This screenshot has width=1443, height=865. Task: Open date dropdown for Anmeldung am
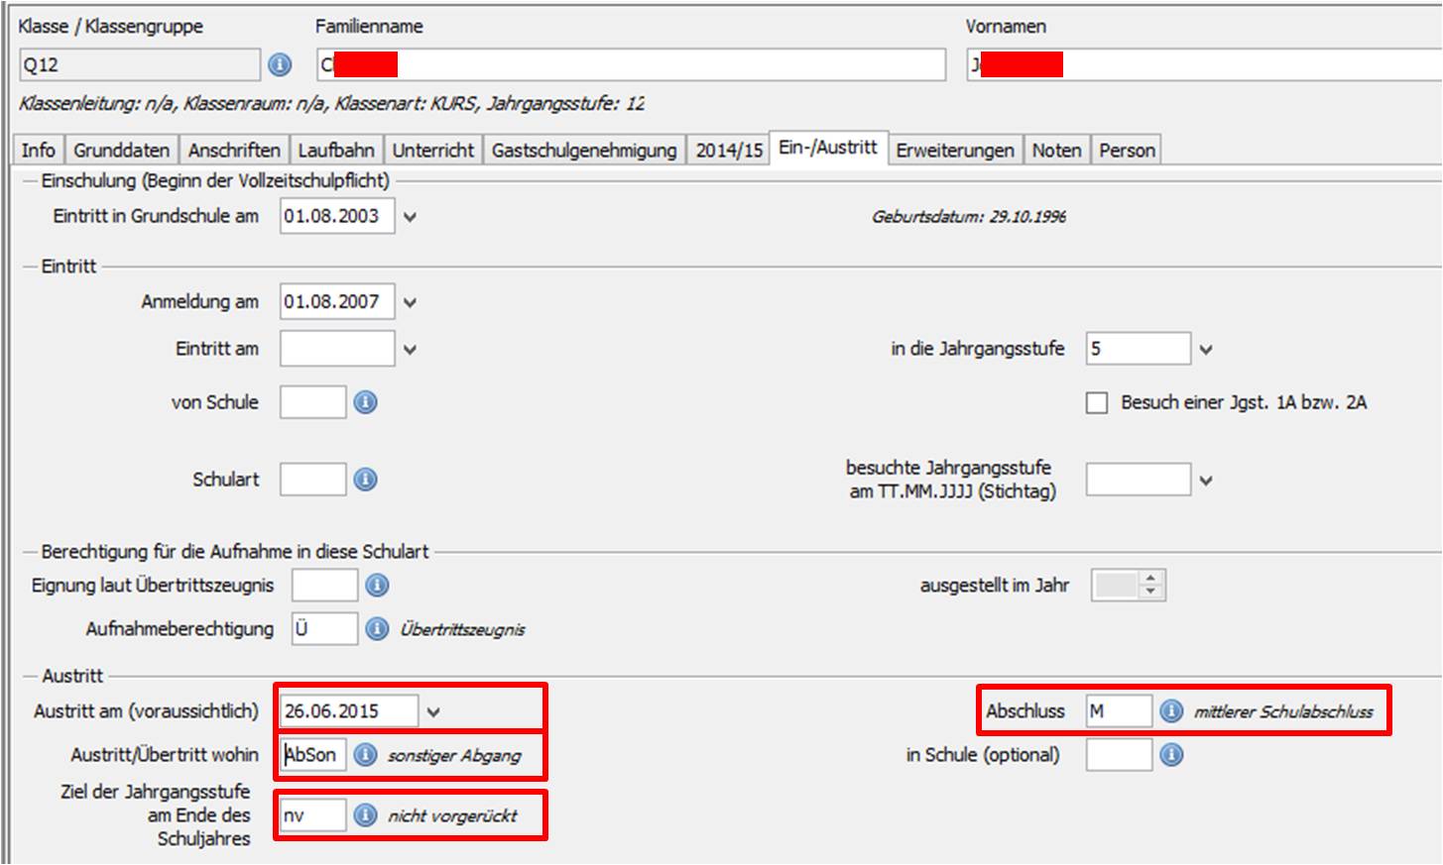pos(410,302)
